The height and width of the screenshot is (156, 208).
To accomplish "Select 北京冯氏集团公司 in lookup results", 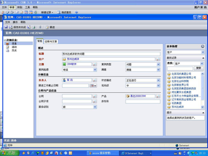I will [x=181, y=74].
